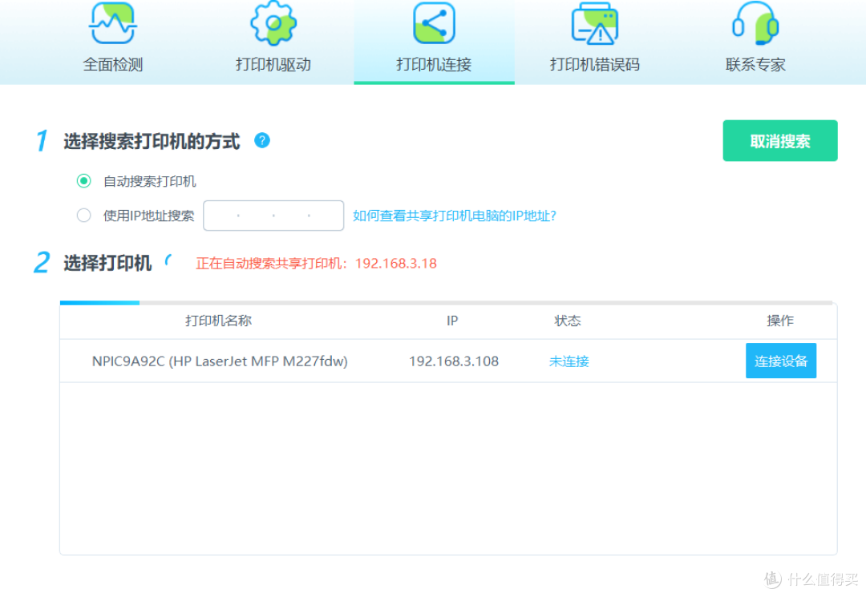Click the loading spinner beside 选择打印机
Image resolution: width=866 pixels, height=597 pixels.
point(169,261)
